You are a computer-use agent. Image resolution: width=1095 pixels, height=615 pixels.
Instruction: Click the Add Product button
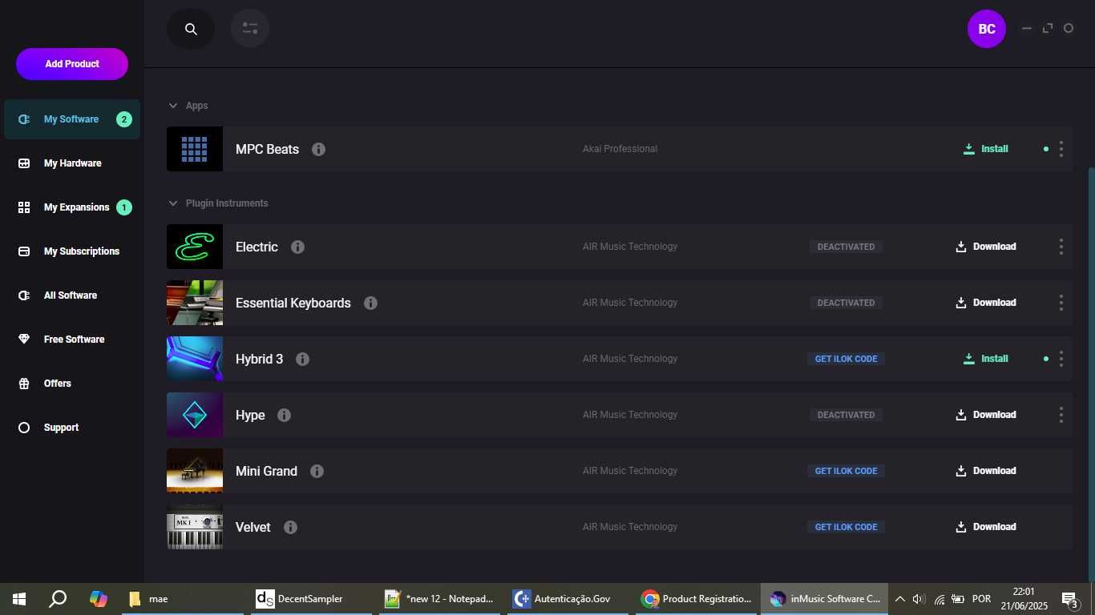[72, 64]
